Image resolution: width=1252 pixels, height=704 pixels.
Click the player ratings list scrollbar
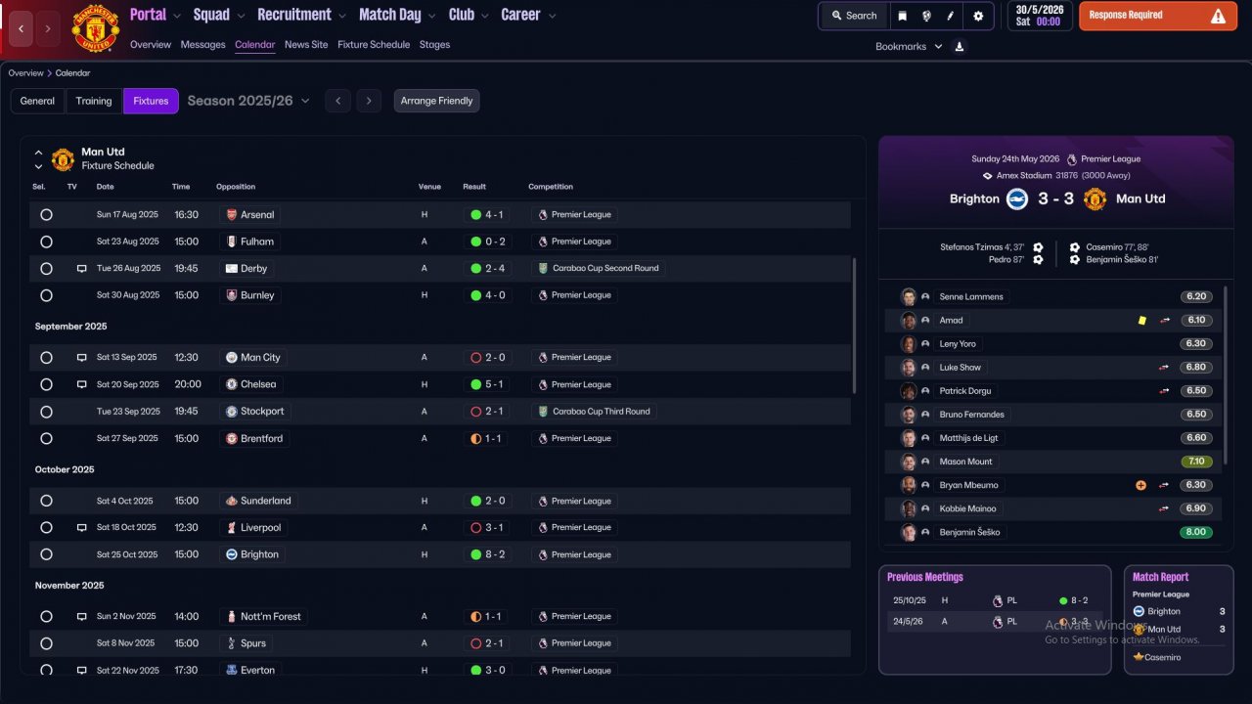click(1225, 376)
